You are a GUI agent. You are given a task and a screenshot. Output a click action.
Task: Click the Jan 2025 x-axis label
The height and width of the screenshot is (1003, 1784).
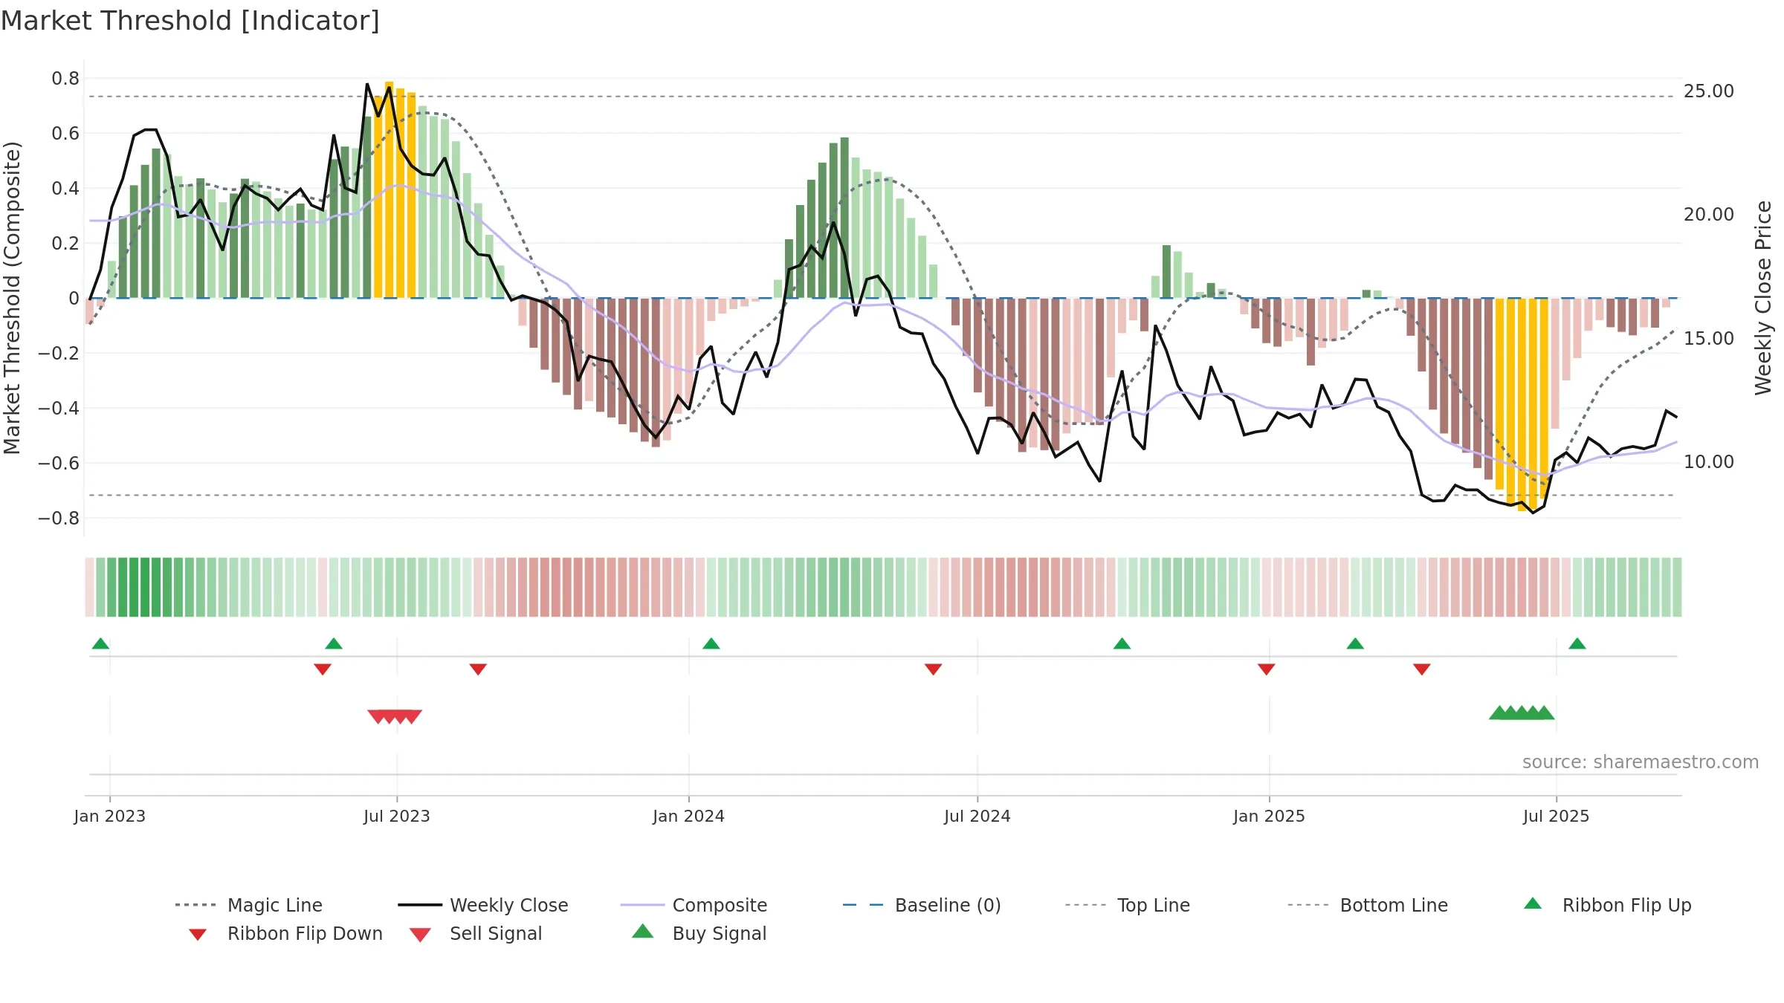1270,816
